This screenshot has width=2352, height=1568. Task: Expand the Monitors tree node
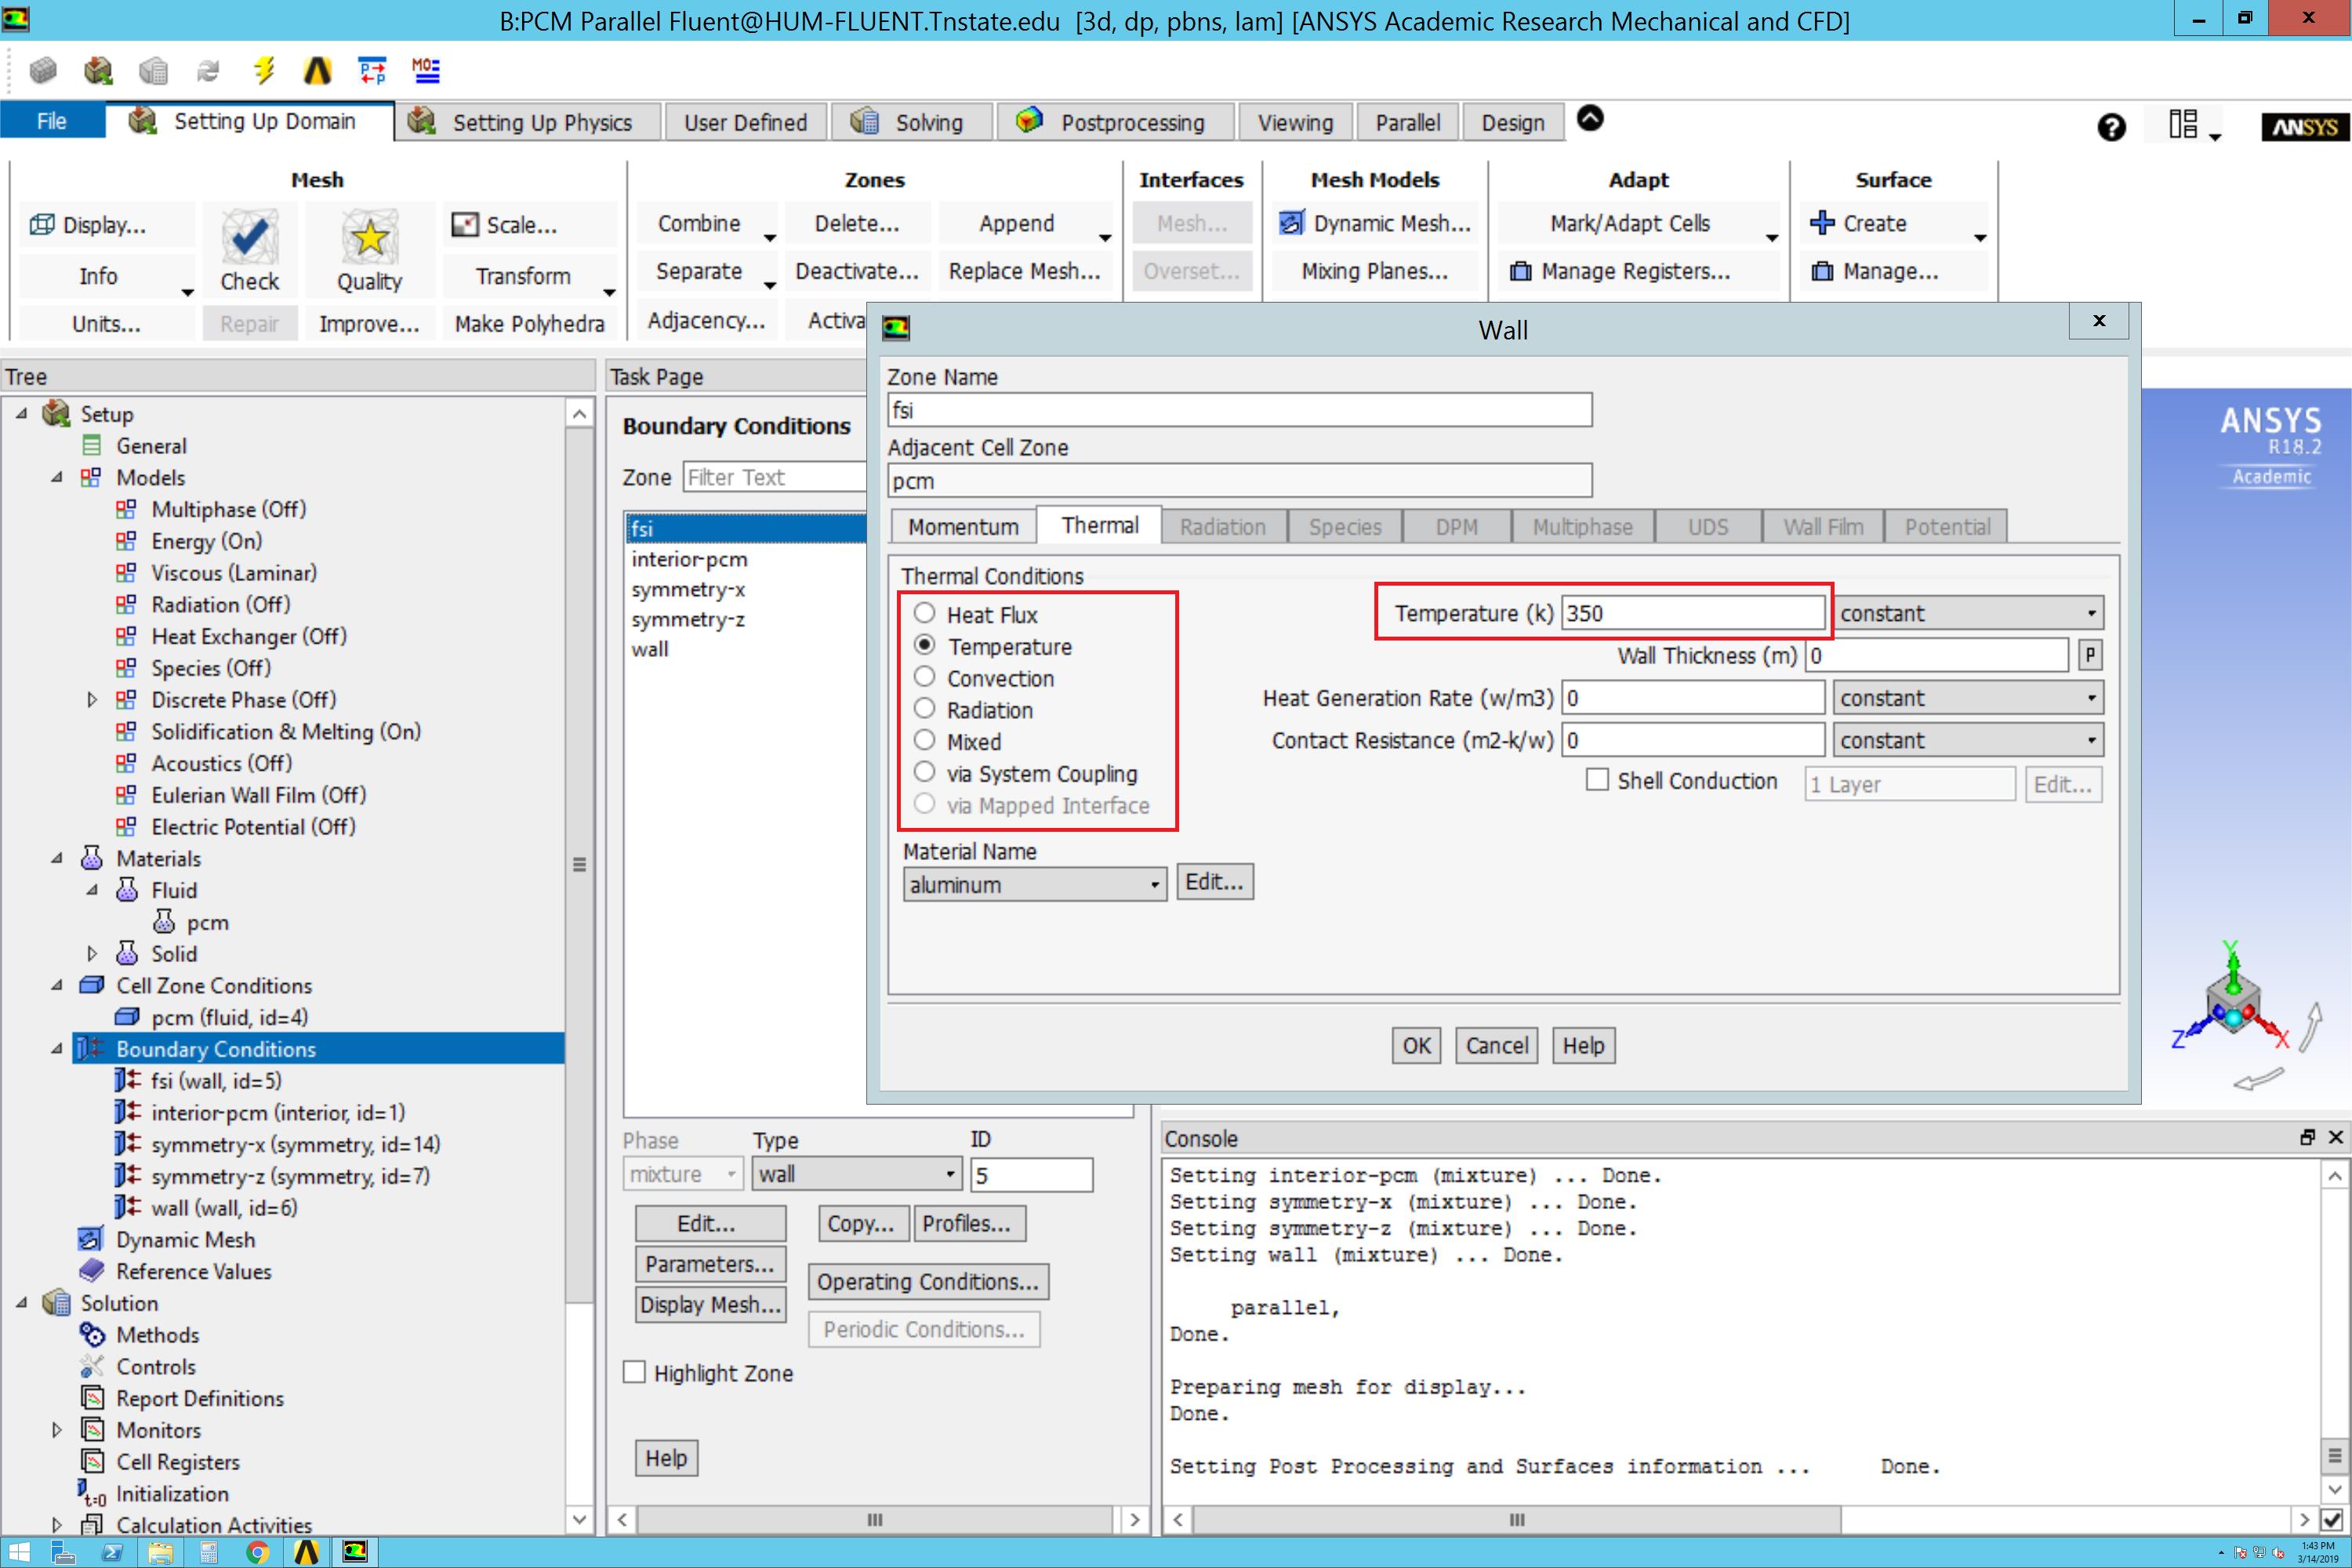[x=57, y=1430]
